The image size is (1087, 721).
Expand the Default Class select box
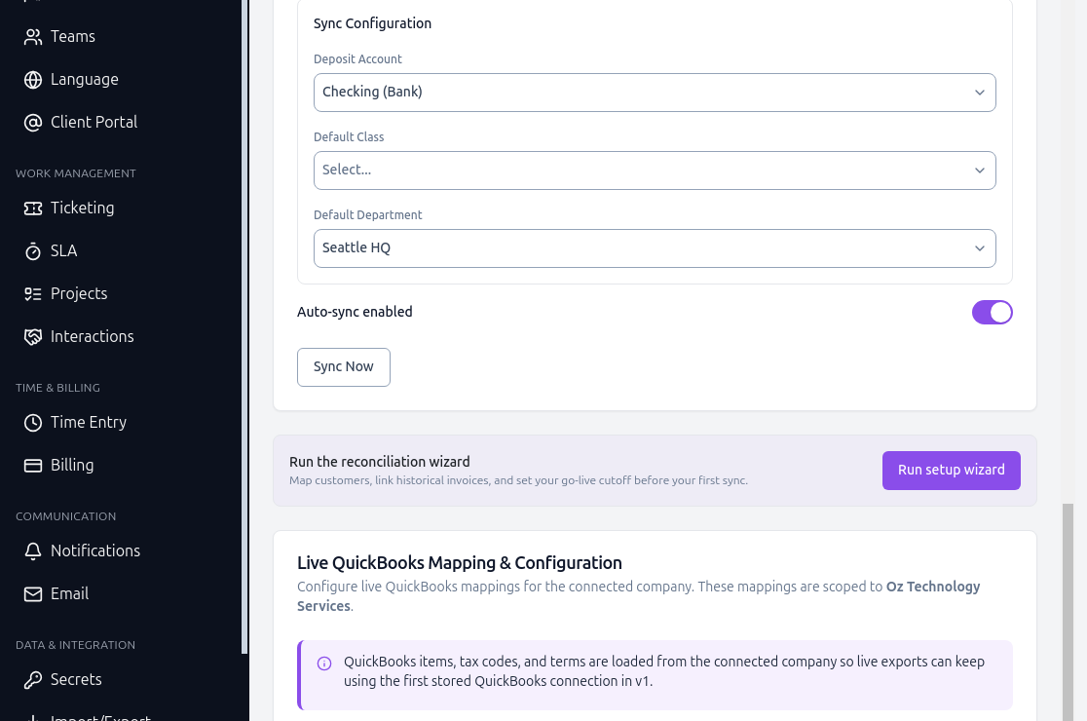(x=655, y=171)
